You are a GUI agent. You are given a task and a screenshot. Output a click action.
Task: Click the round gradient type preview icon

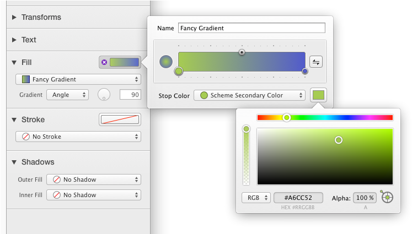tap(166, 62)
